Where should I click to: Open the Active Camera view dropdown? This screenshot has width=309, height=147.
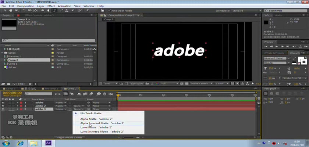(x=202, y=84)
